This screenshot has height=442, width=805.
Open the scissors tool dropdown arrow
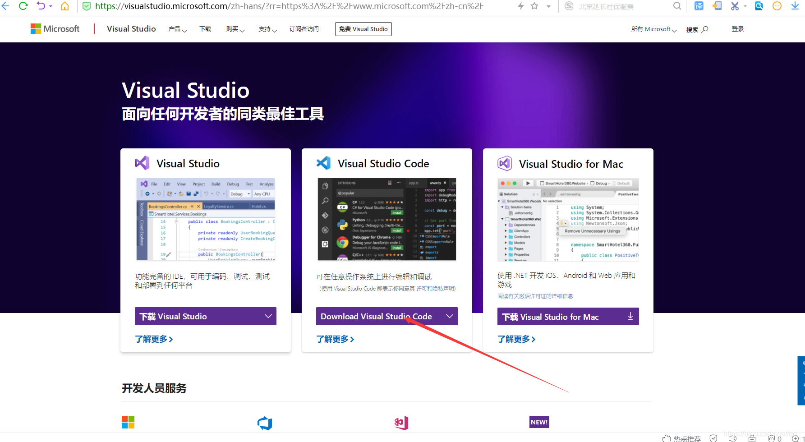coord(745,6)
